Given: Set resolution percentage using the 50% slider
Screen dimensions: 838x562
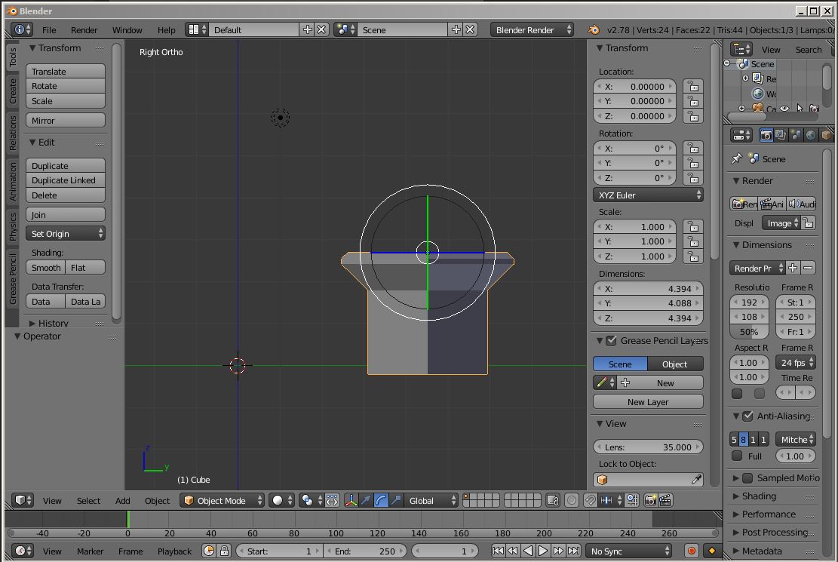Looking at the screenshot, I should click(749, 332).
